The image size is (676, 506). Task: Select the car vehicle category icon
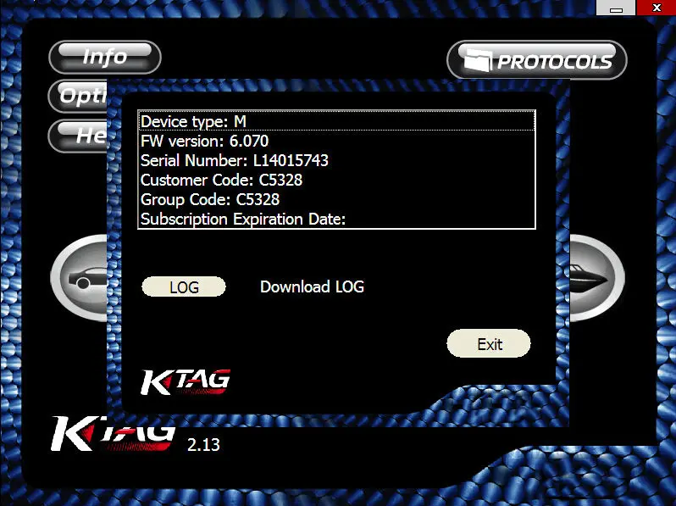80,278
